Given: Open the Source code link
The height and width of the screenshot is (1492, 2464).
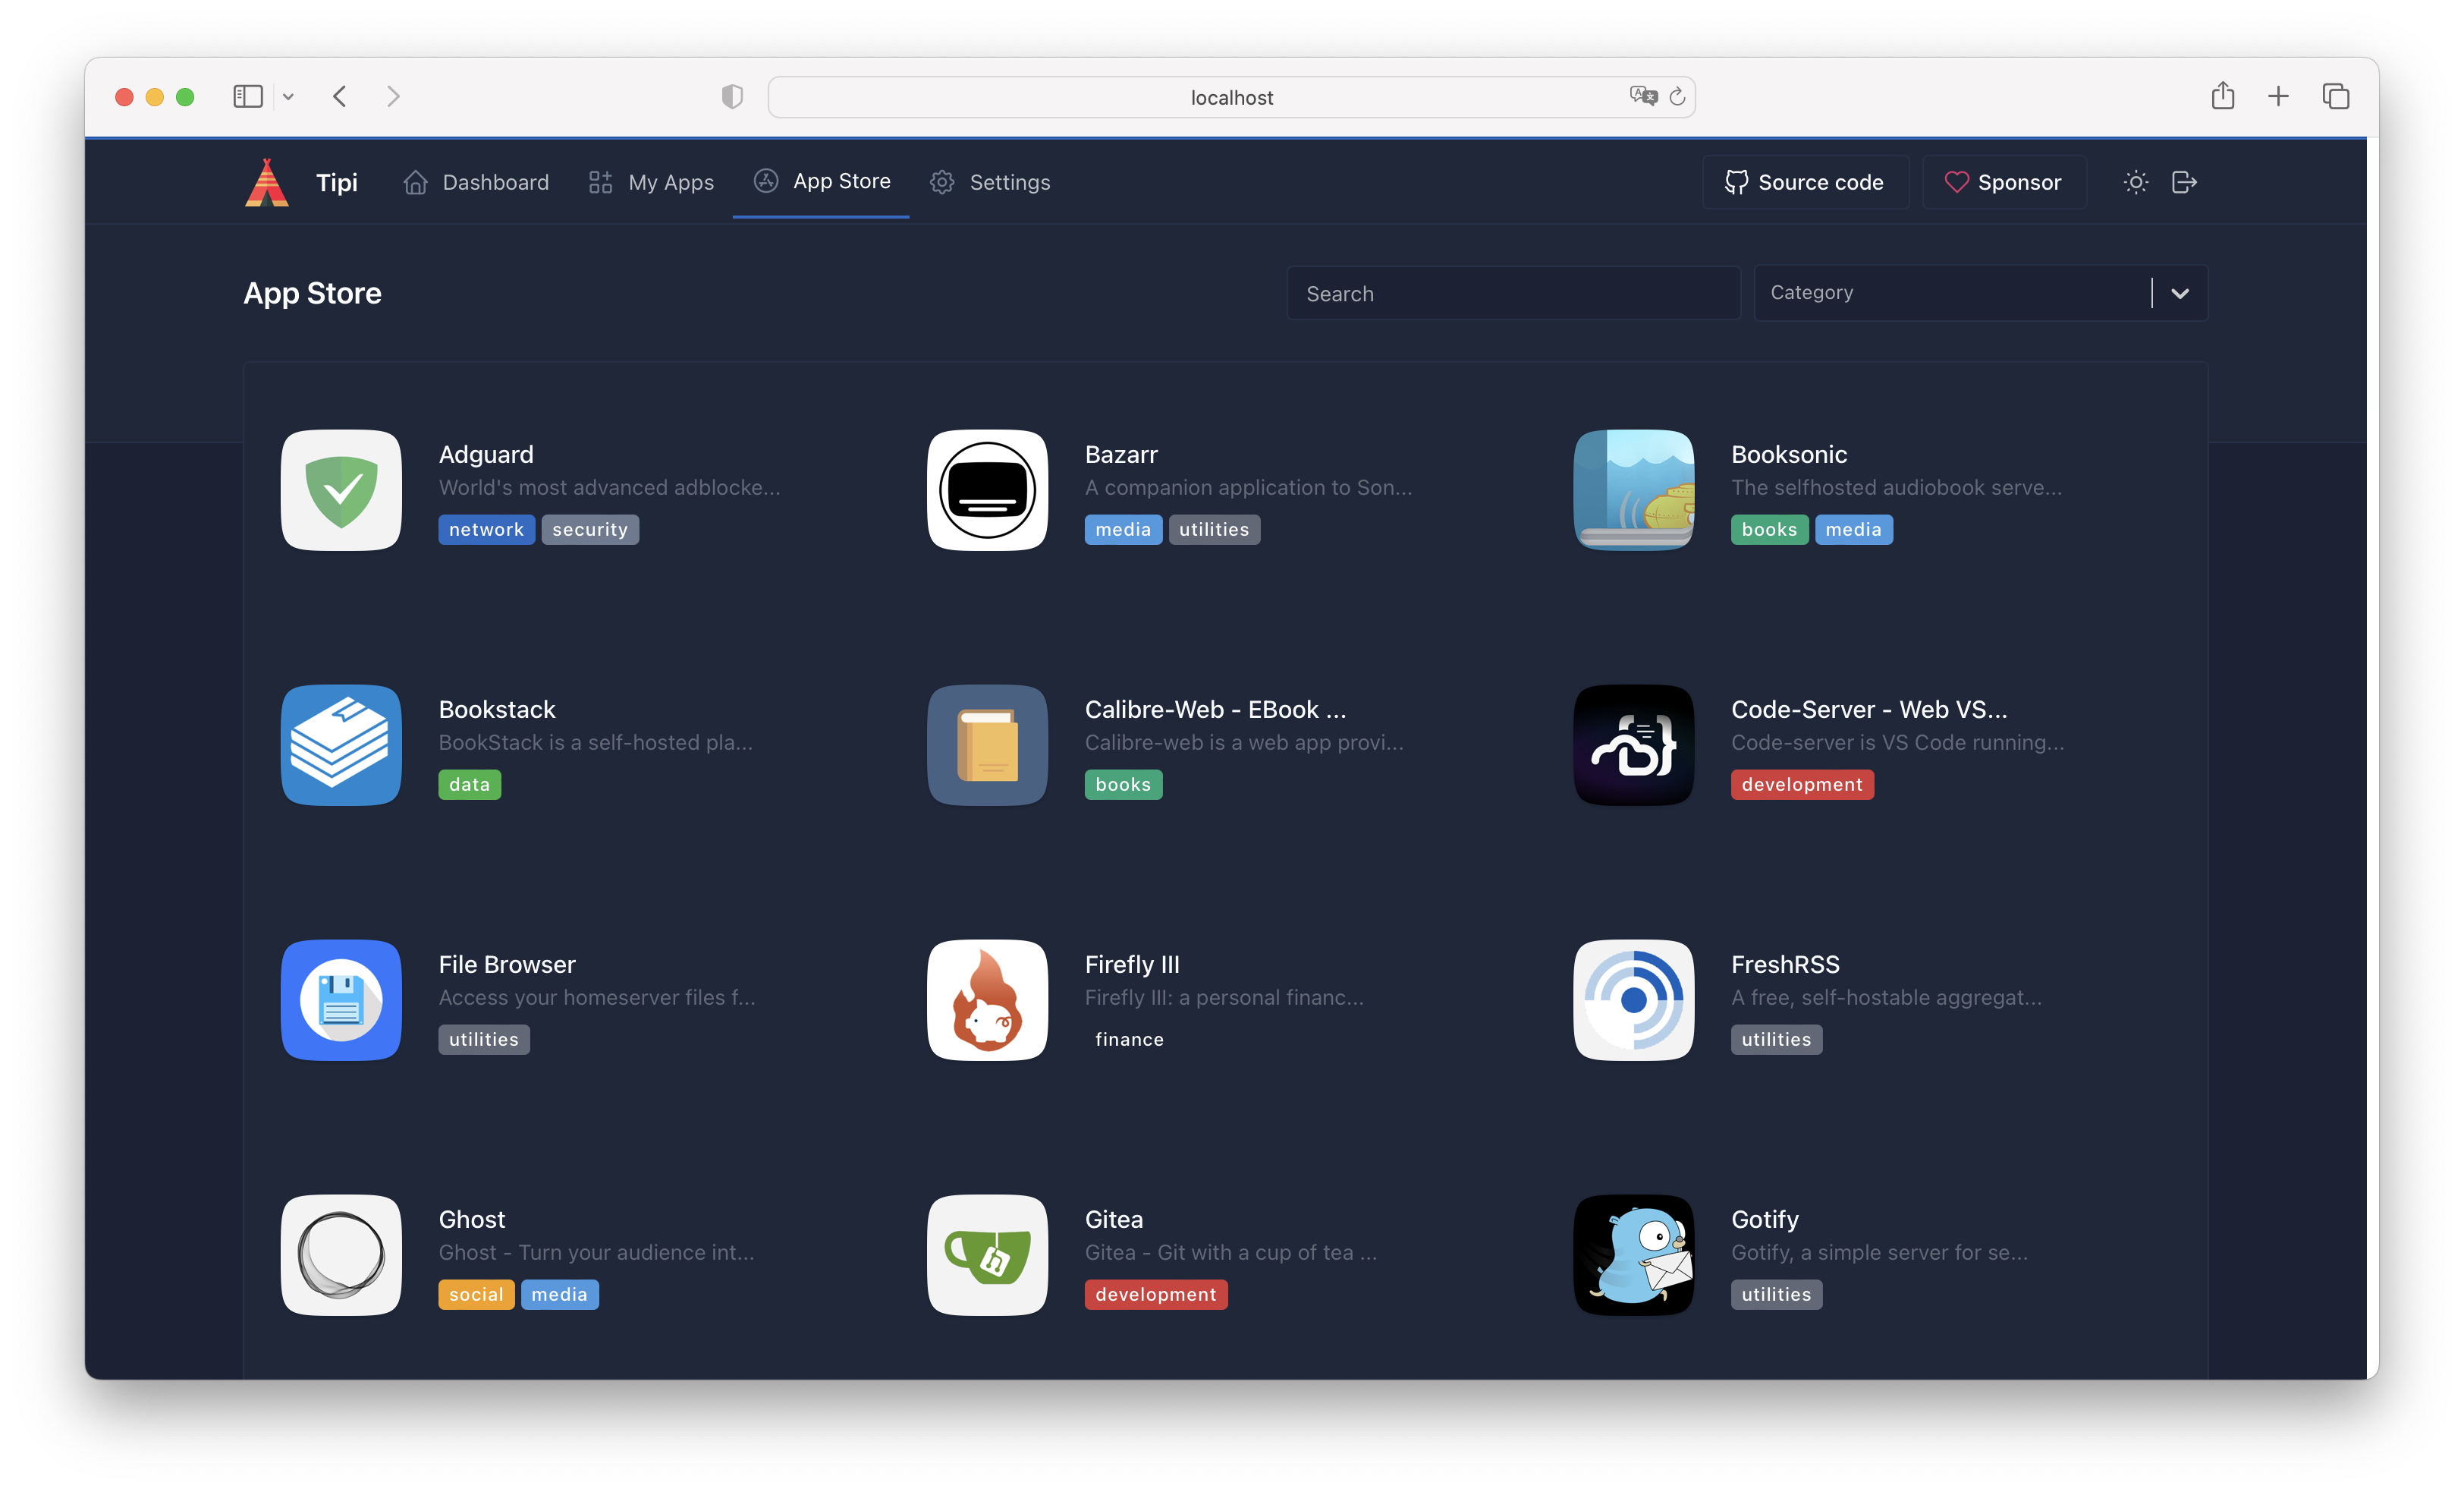Looking at the screenshot, I should pos(1804,182).
